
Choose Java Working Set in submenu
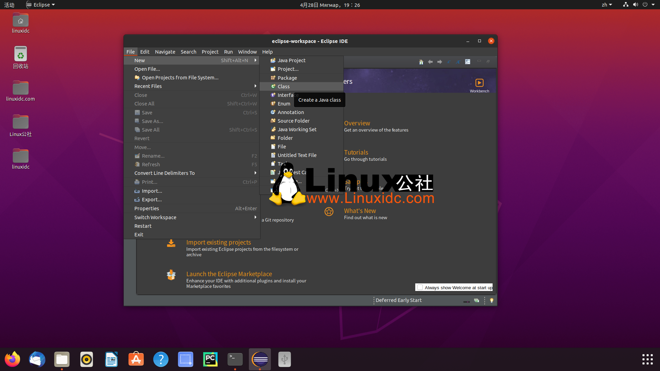(x=301, y=130)
